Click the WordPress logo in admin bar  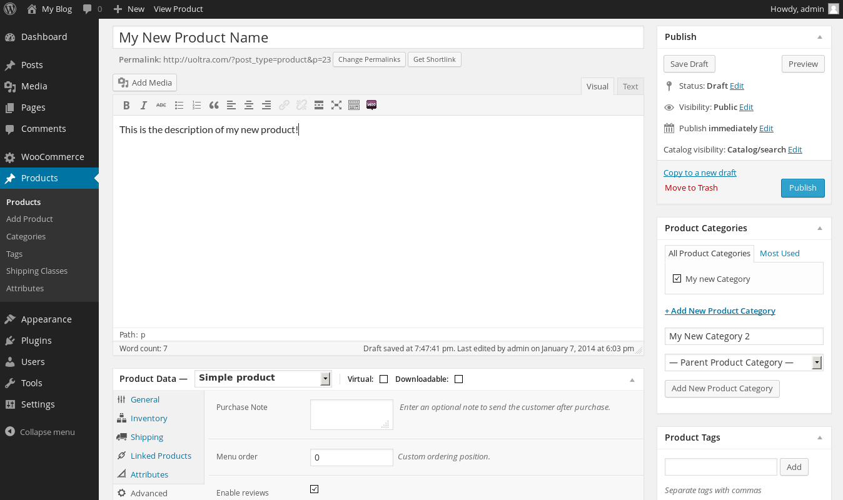click(10, 9)
